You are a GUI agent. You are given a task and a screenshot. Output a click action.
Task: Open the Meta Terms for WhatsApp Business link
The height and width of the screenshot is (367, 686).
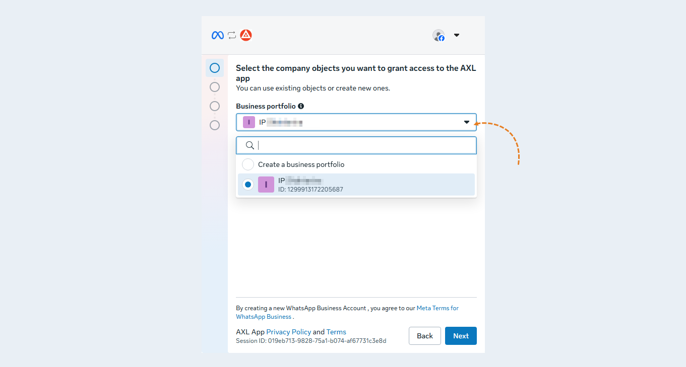click(347, 312)
